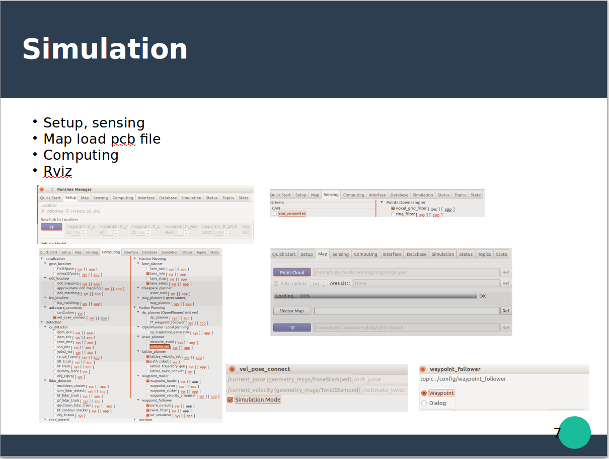Click the bullet "Map load pcb file"
Image resolution: width=609 pixels, height=459 pixels.
(x=102, y=139)
